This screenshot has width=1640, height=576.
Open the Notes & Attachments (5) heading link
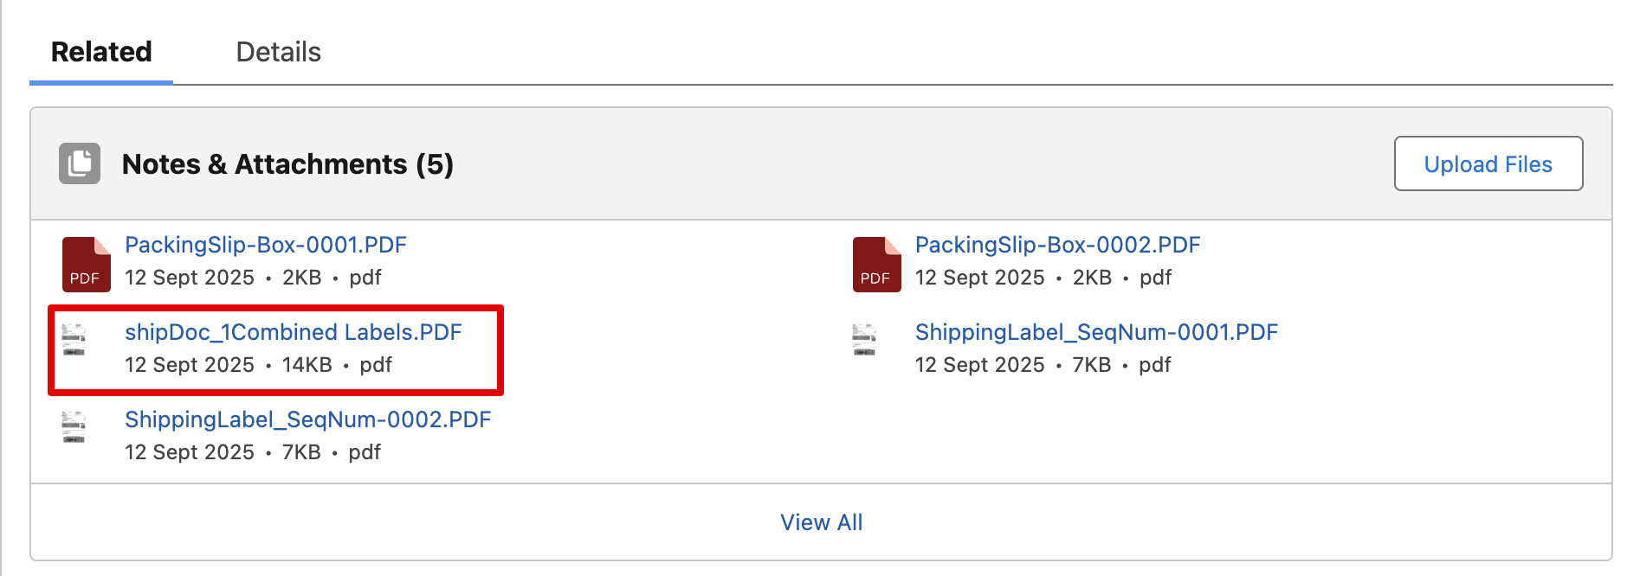[287, 164]
